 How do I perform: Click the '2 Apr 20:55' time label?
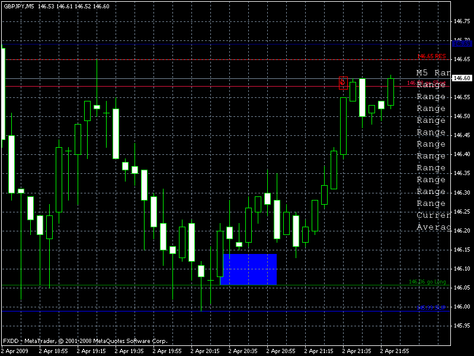(x=281, y=351)
